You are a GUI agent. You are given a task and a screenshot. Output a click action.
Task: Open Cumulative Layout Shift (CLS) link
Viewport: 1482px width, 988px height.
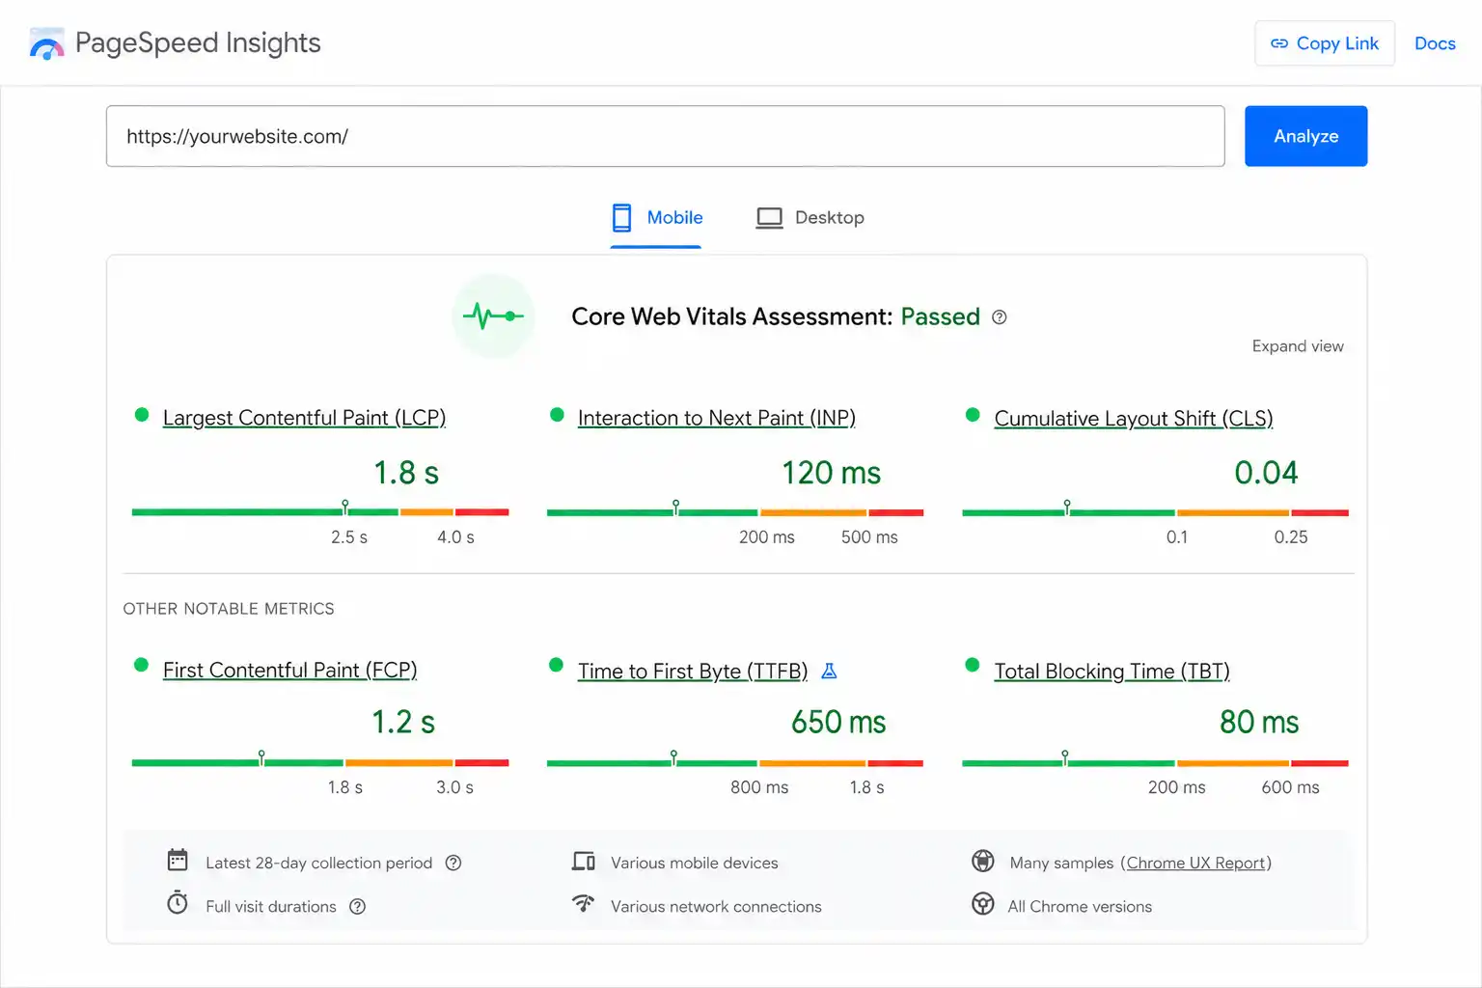(1134, 419)
